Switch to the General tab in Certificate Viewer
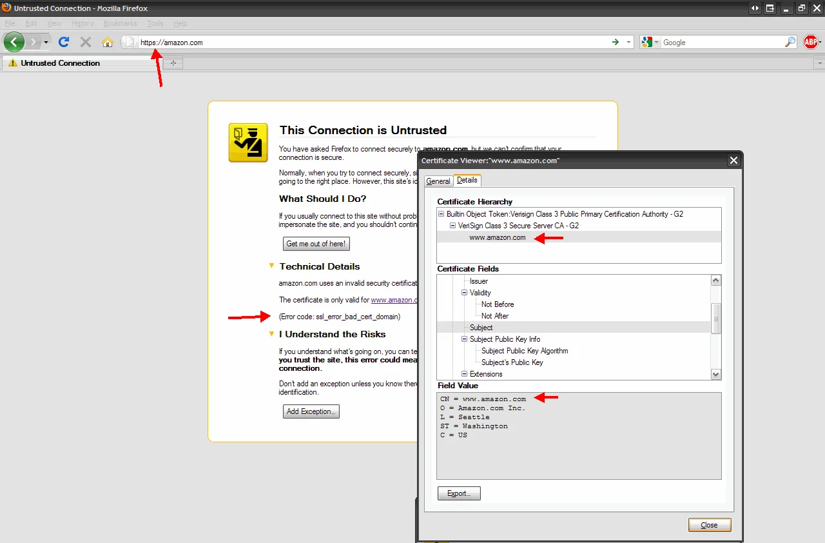The width and height of the screenshot is (825, 543). [438, 181]
